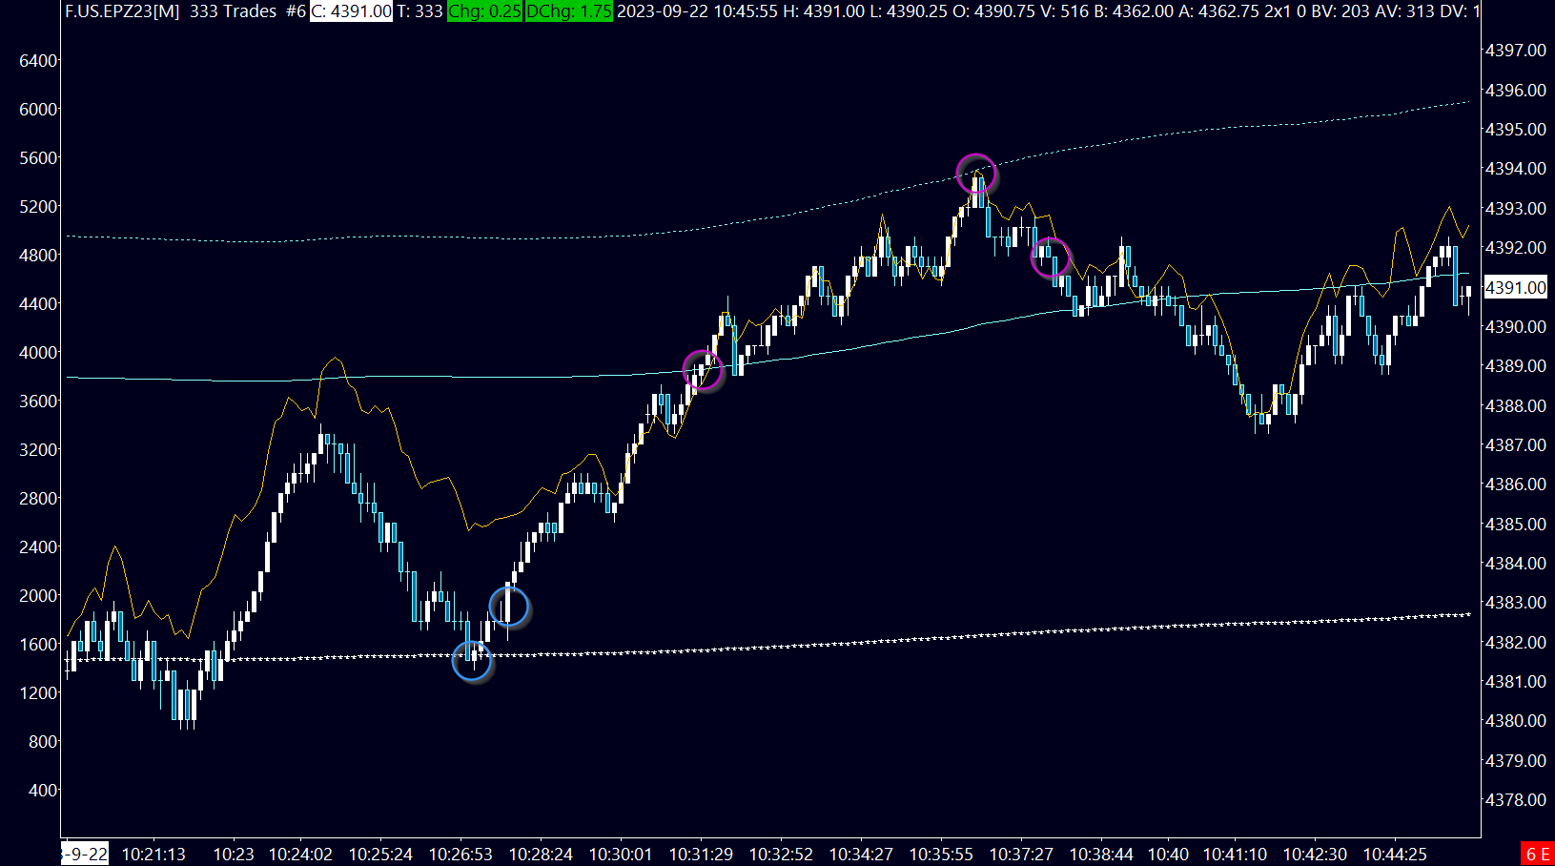Click the 4382.00 price scale label
Screen dimensions: 1555x866
click(1516, 643)
